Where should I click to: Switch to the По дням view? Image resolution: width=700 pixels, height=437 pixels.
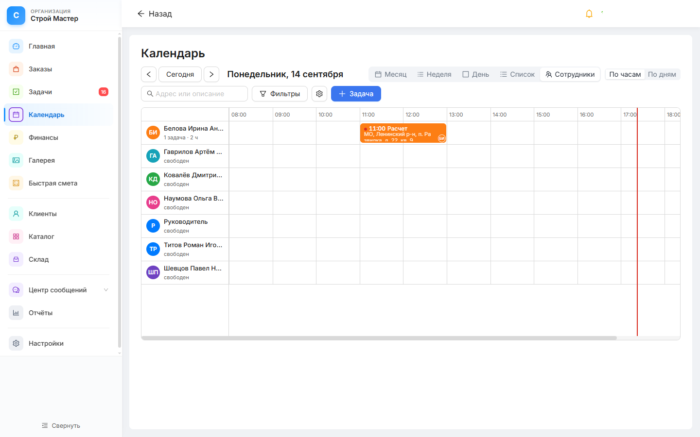(x=662, y=74)
